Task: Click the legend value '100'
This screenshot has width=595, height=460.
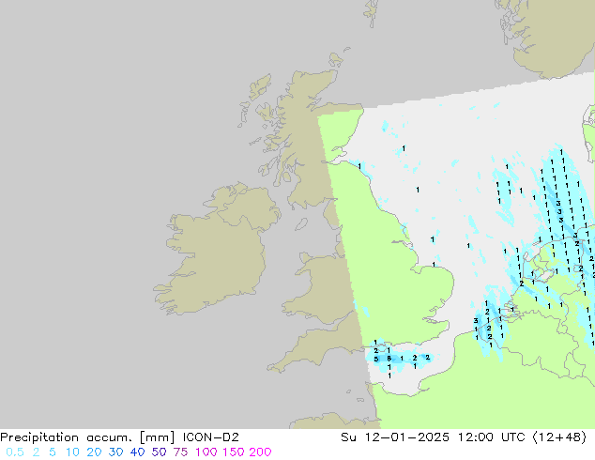Action: point(206,452)
